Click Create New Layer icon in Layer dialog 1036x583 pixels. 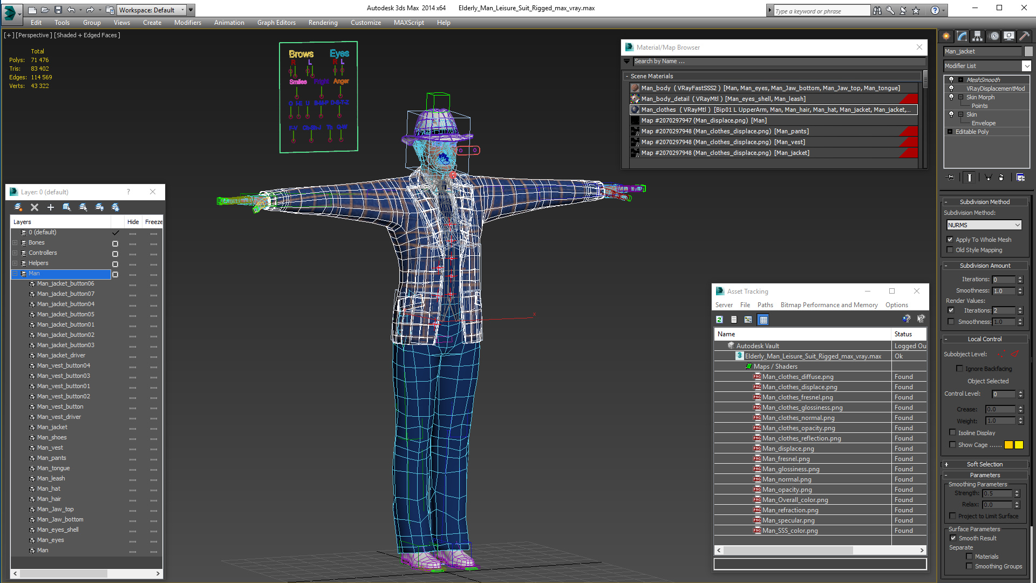[18, 207]
